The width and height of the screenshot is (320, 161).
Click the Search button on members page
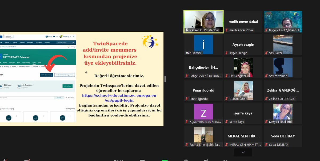tap(59, 98)
